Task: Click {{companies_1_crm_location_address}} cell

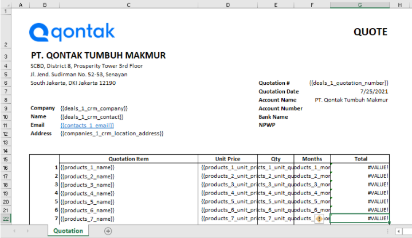Action: (112, 134)
